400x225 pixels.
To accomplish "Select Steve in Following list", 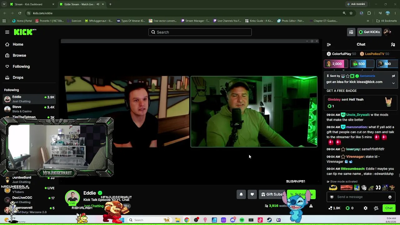I will (30, 109).
